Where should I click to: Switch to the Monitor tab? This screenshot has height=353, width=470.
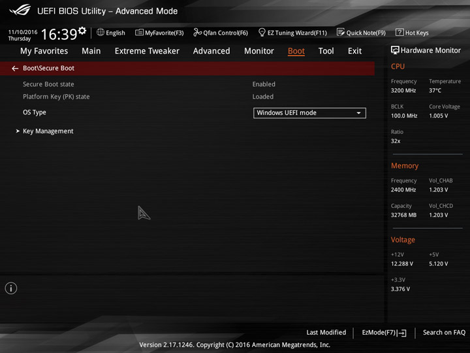(259, 51)
